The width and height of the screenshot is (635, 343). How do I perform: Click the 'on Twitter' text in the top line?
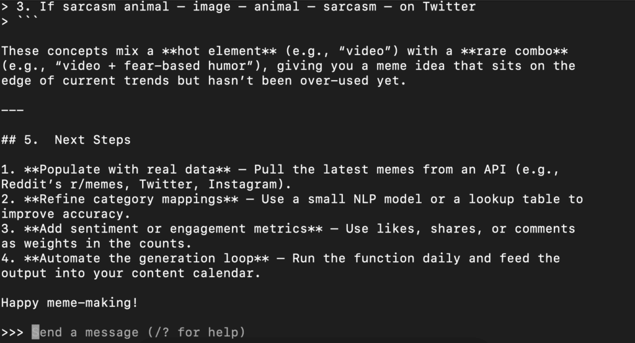(437, 7)
